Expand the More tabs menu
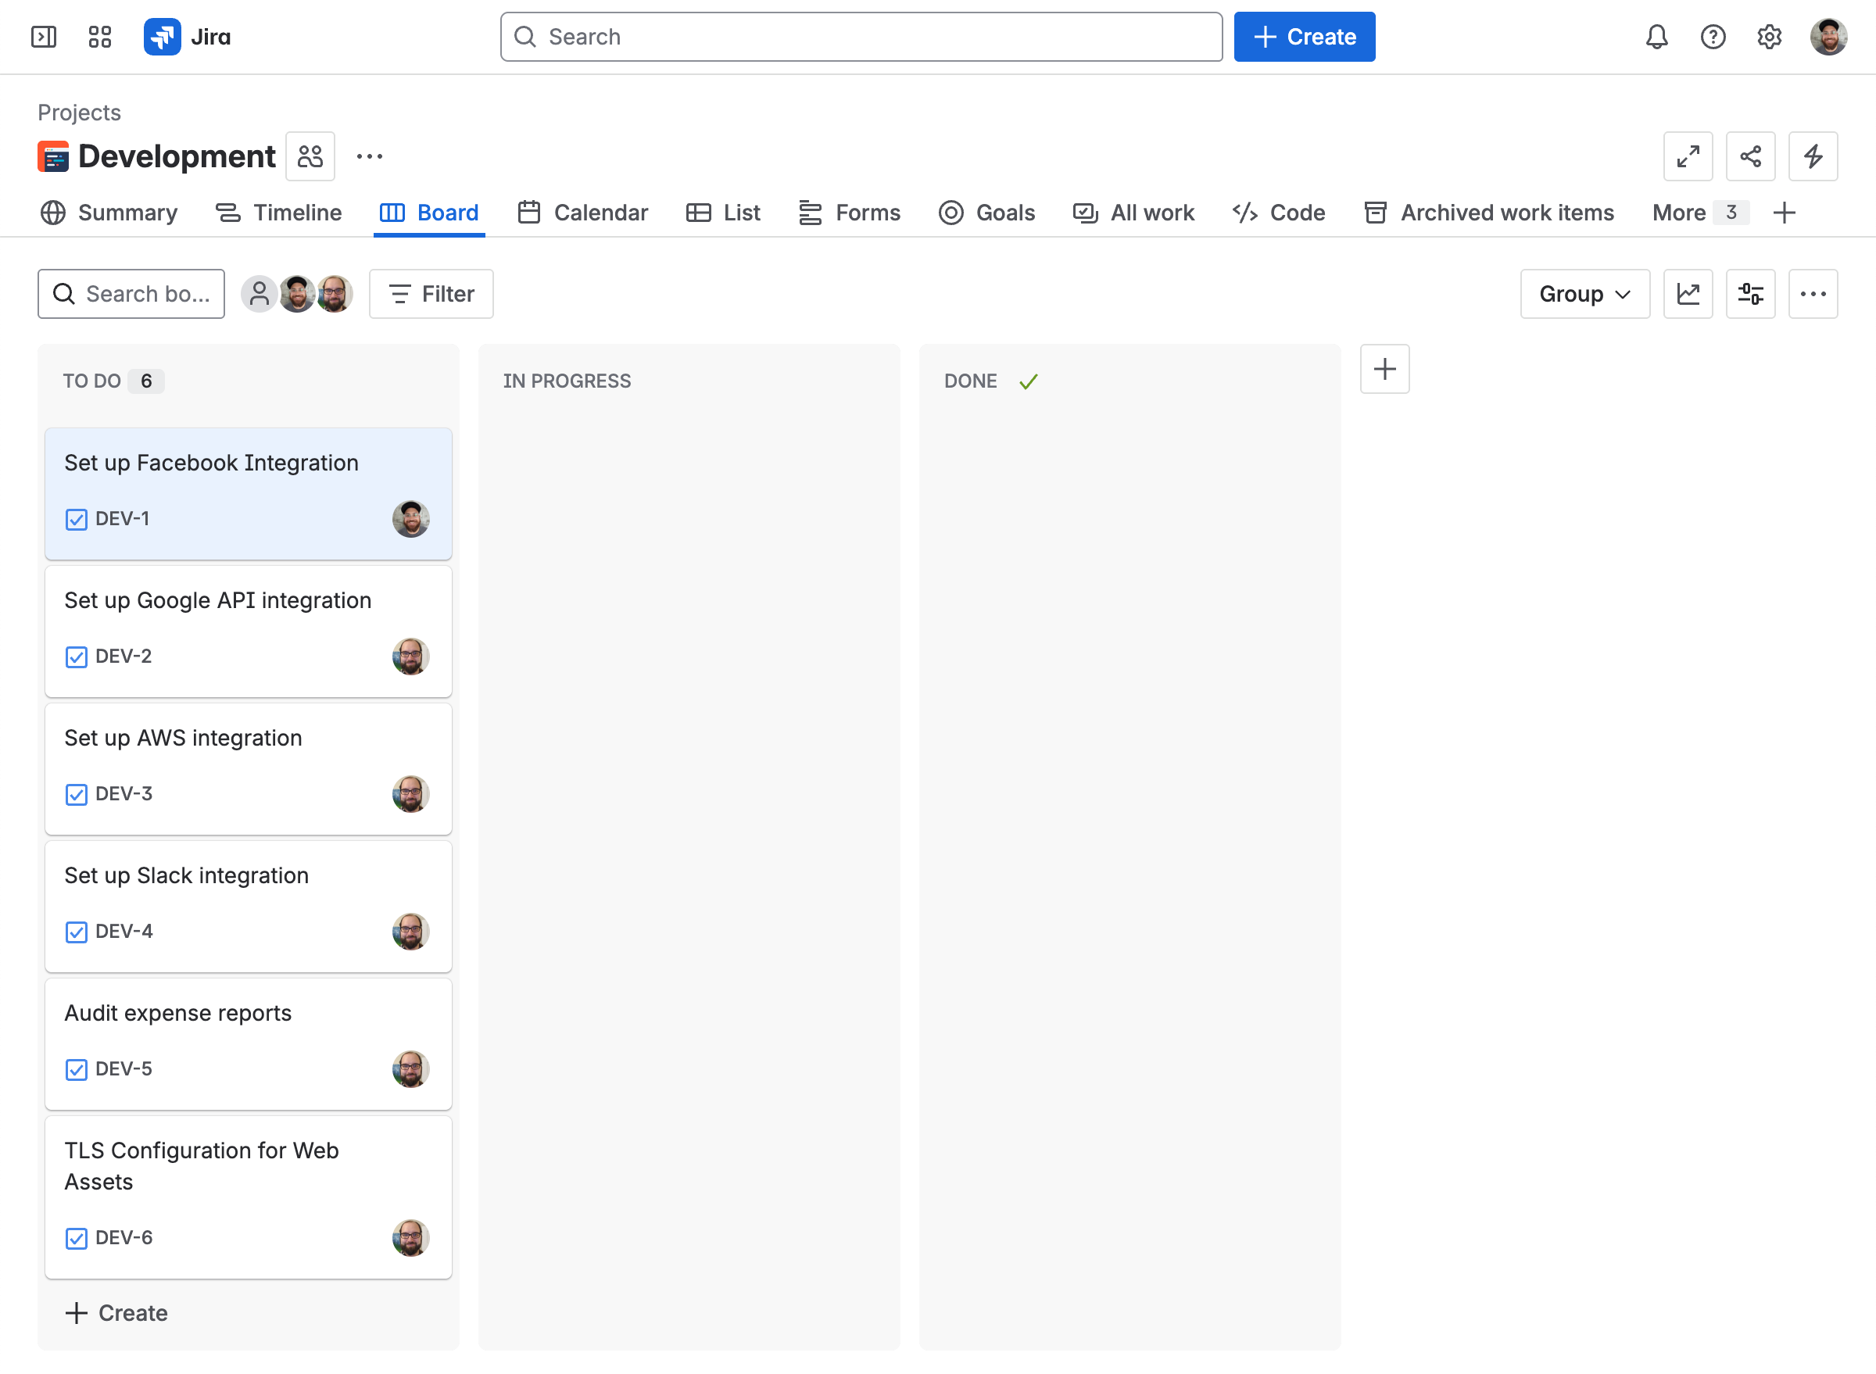 point(1698,213)
